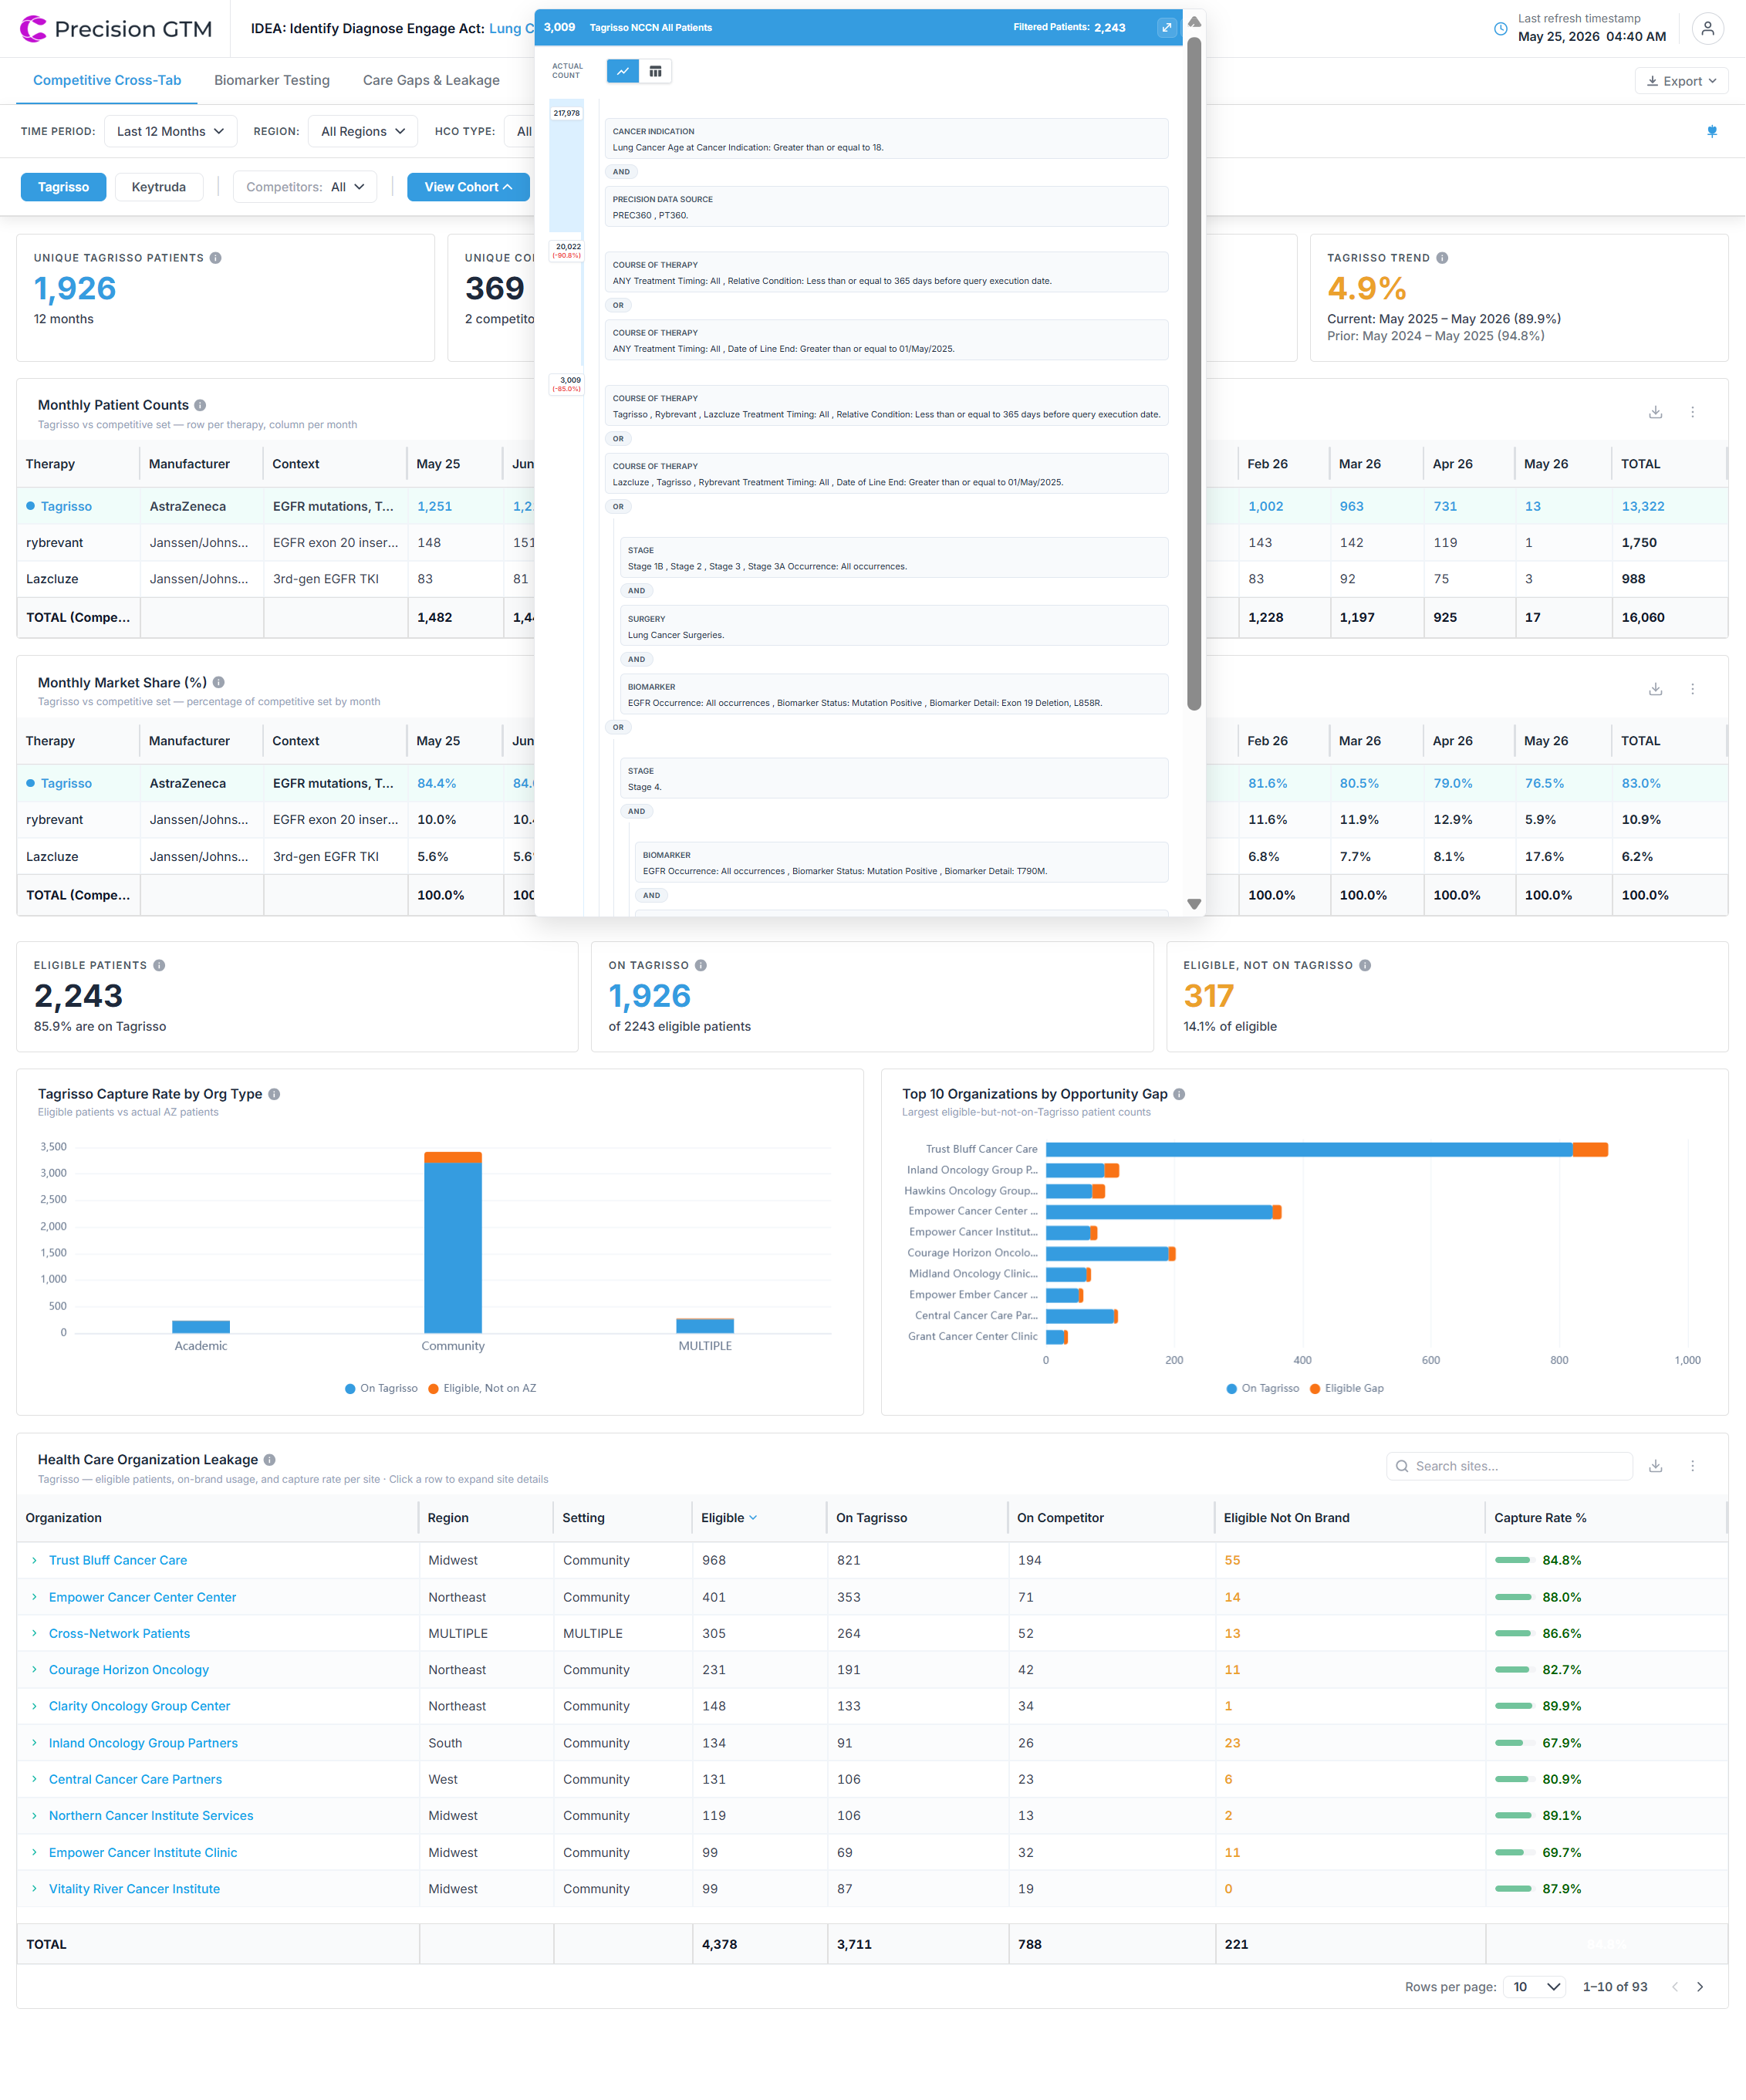
Task: Open more options for Monthly Patient Counts
Action: click(1693, 412)
